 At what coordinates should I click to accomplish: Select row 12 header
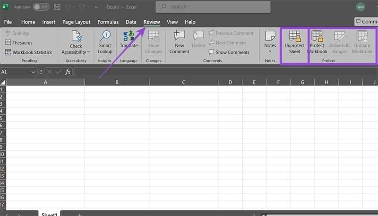pos(3,169)
